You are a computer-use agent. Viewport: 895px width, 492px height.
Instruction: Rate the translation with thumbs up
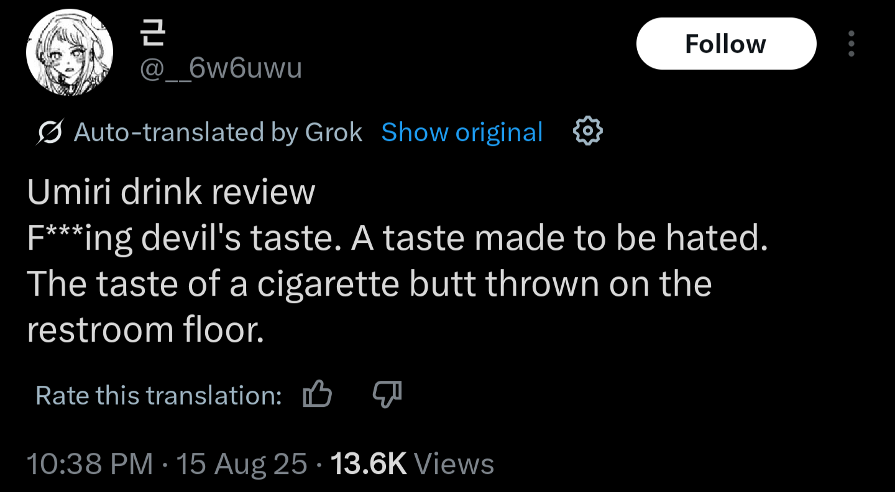[x=316, y=395]
